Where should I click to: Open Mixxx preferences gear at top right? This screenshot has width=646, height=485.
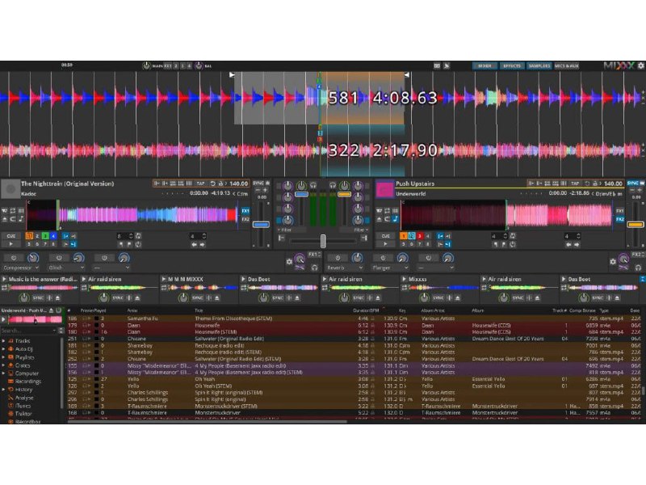coord(641,65)
